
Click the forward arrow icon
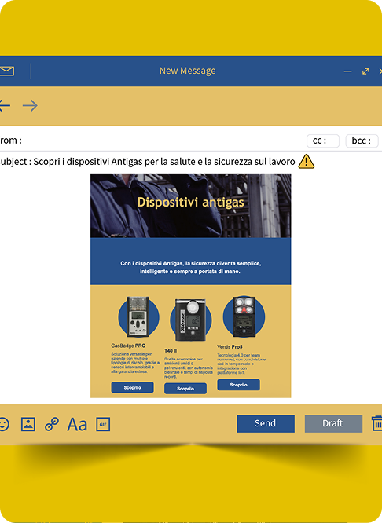tap(30, 106)
